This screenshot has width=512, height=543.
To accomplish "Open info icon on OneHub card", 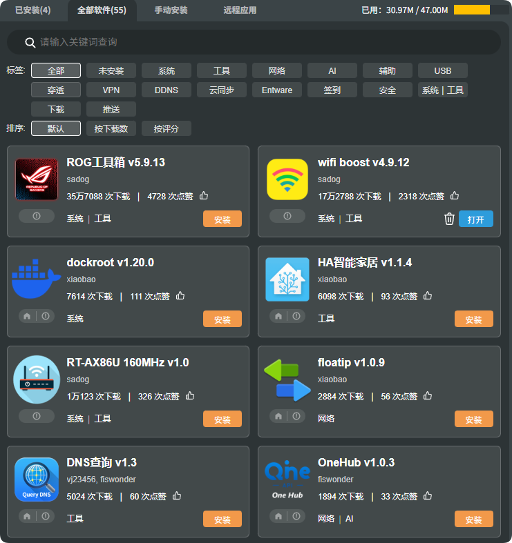I will coord(296,516).
